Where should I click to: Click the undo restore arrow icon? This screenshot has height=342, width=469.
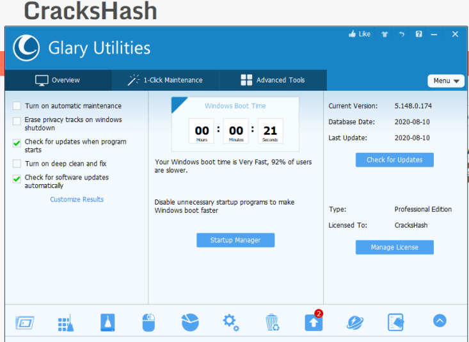402,35
